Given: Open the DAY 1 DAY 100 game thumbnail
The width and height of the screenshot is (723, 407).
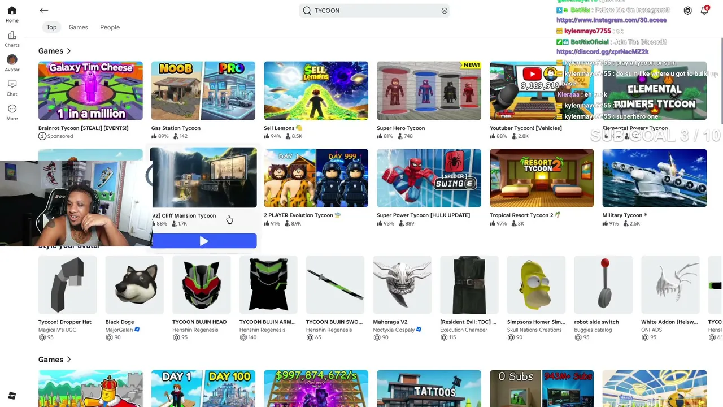Looking at the screenshot, I should [203, 388].
